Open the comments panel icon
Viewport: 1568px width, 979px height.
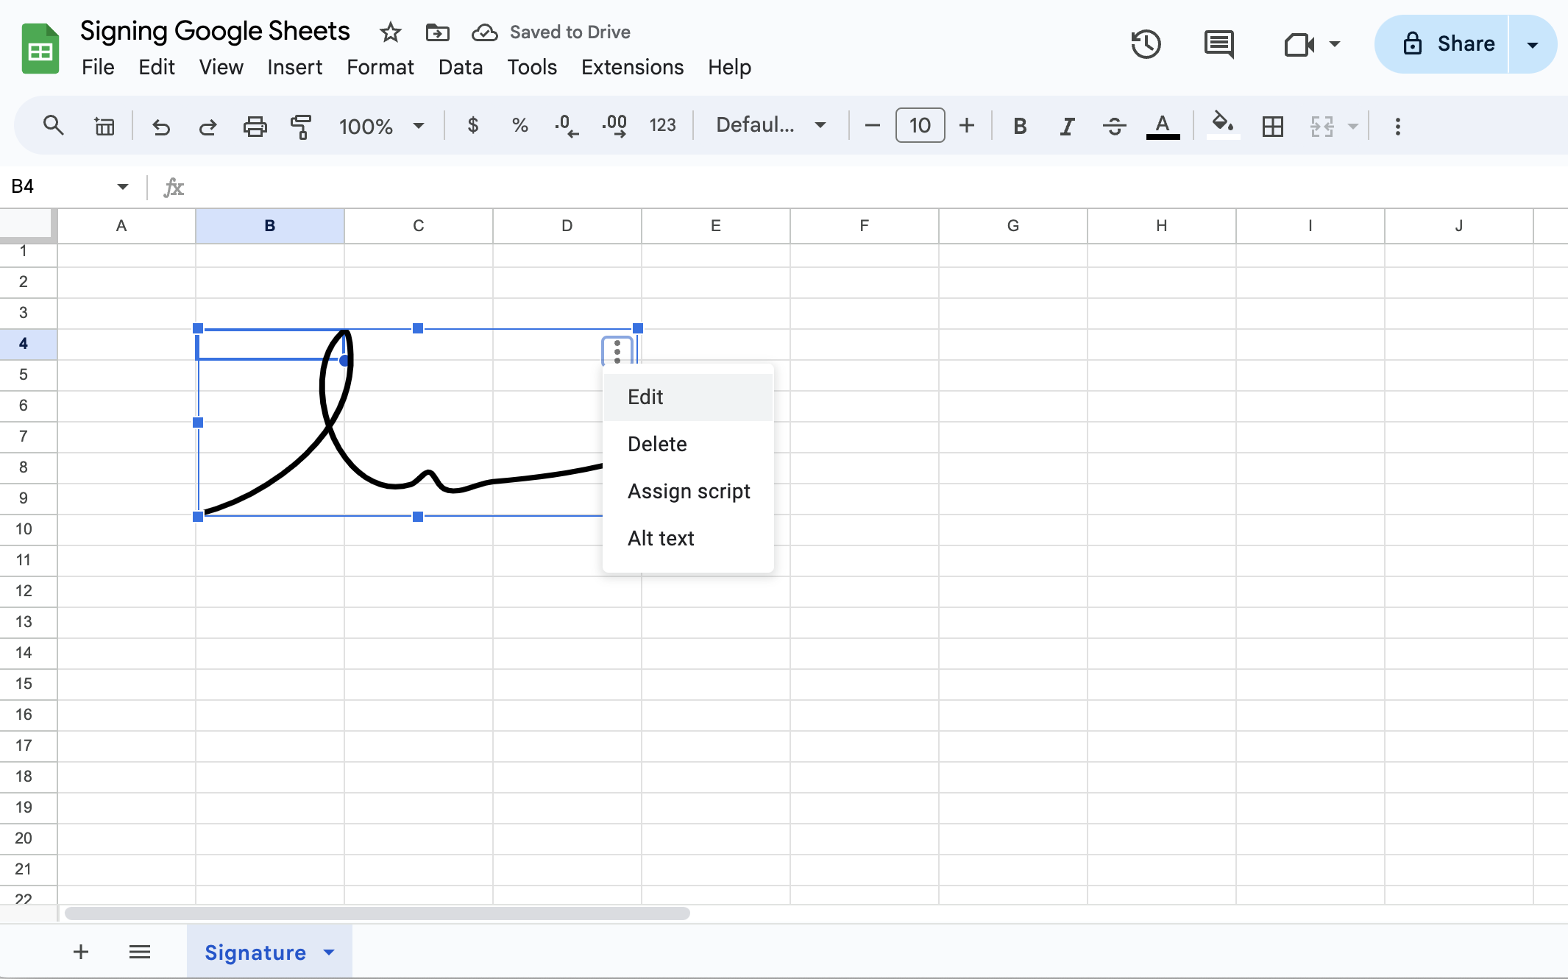pos(1219,44)
